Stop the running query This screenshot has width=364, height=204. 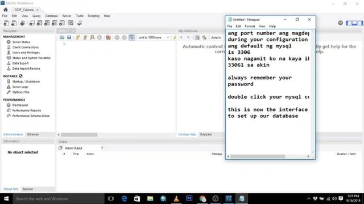100,37
